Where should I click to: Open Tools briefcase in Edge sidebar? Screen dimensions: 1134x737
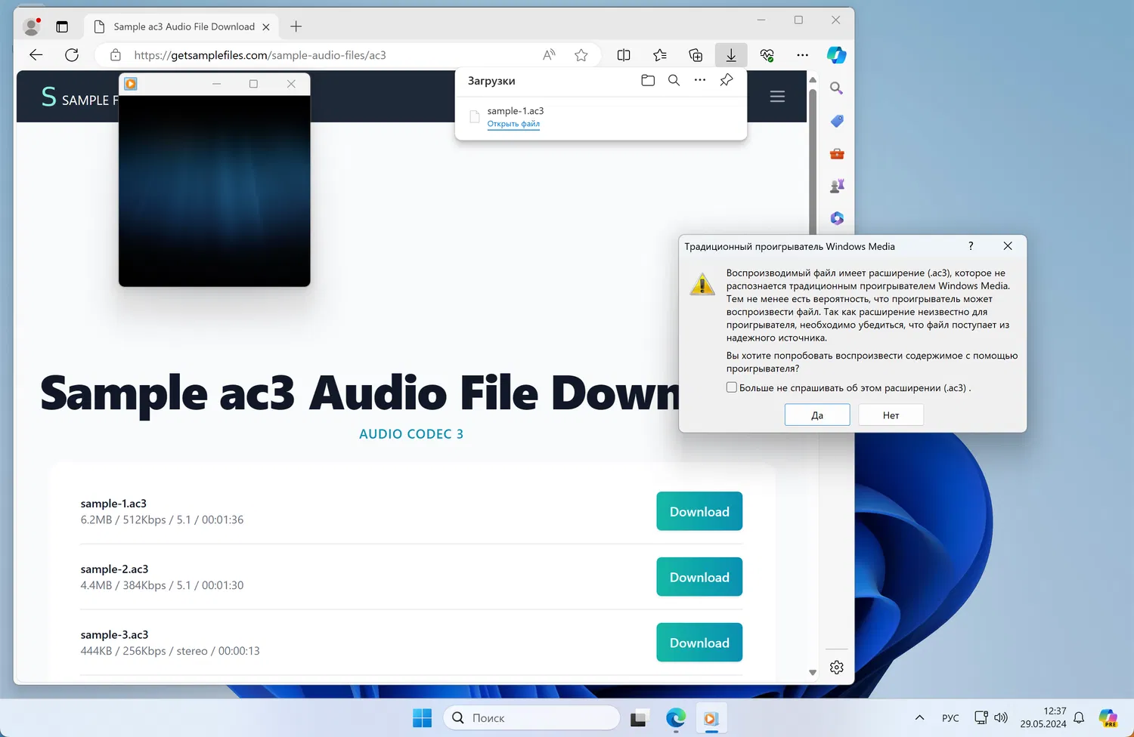click(x=836, y=154)
